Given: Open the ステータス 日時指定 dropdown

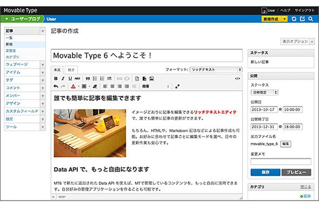Looking at the screenshot, I should [264, 92].
